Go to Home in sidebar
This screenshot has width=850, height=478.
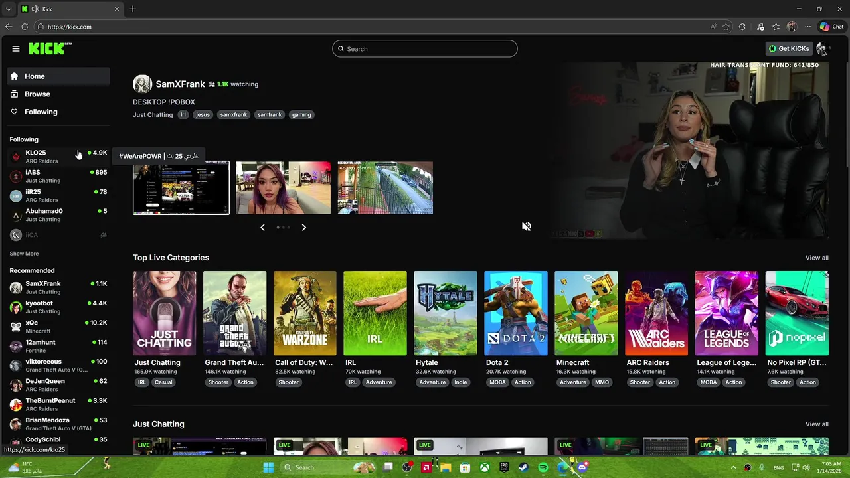tap(58, 76)
